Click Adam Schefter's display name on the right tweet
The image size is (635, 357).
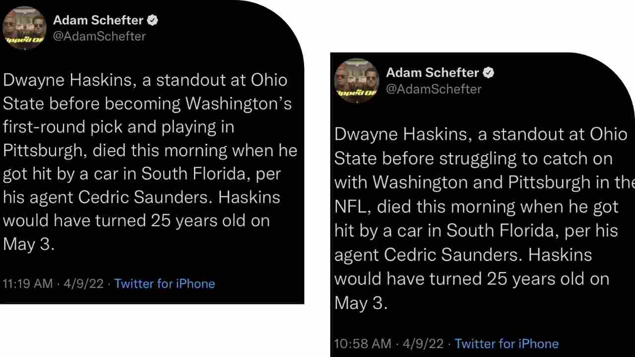pos(432,72)
